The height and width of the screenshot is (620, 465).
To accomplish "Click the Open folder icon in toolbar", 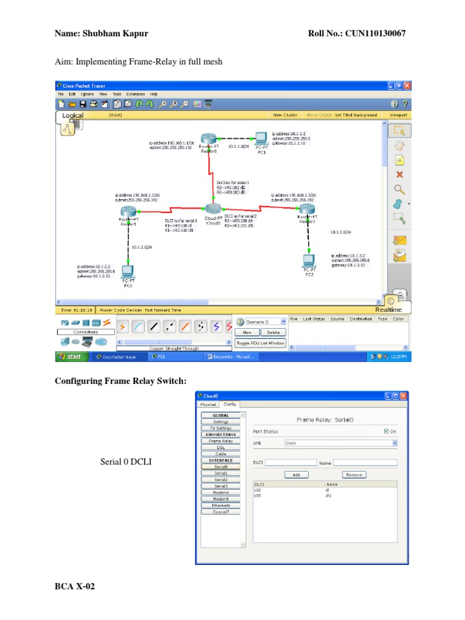I will click(x=72, y=104).
